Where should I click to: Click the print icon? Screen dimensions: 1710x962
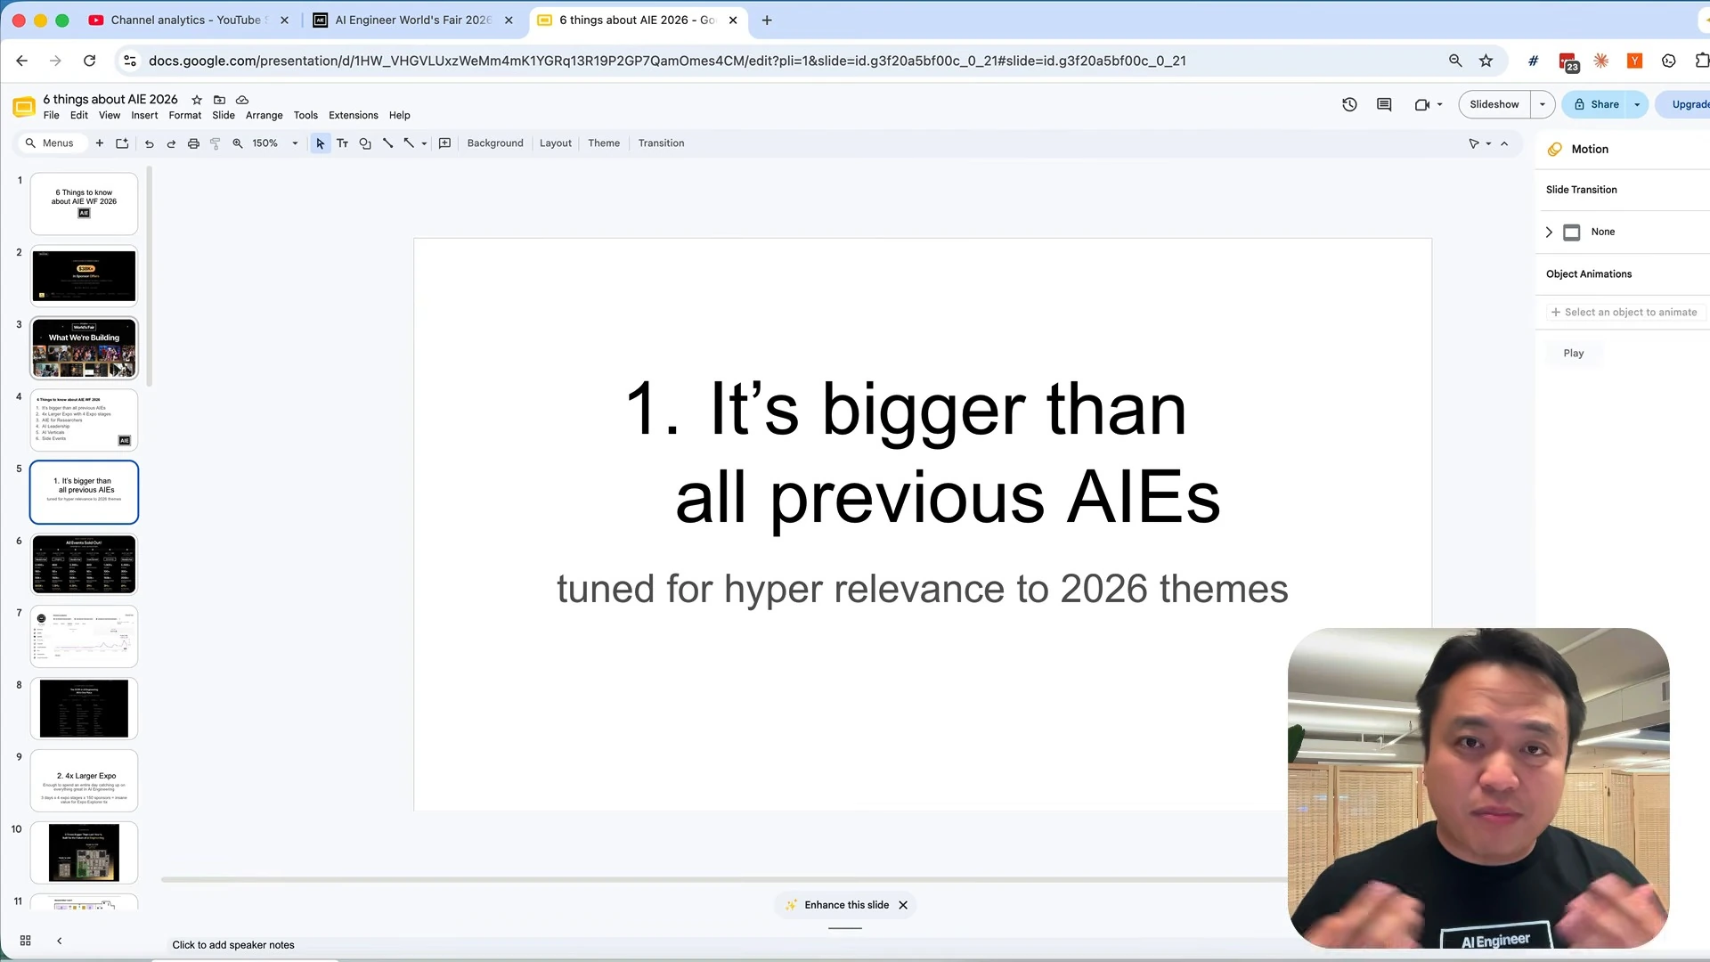pos(193,143)
